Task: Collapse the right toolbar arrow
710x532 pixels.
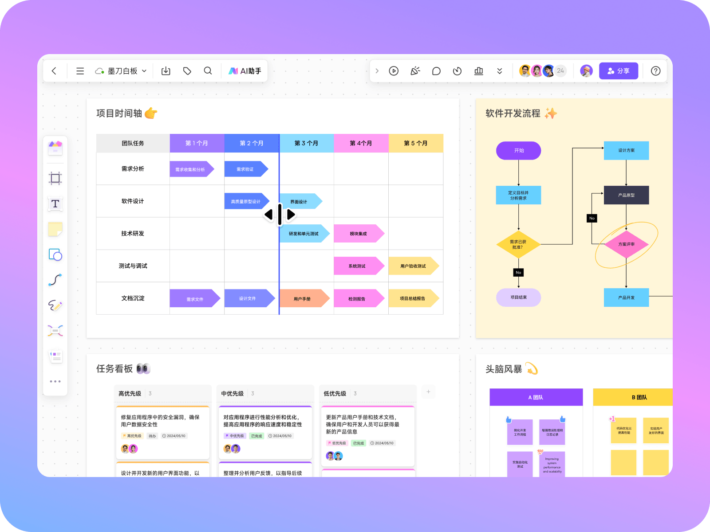Action: pos(377,71)
